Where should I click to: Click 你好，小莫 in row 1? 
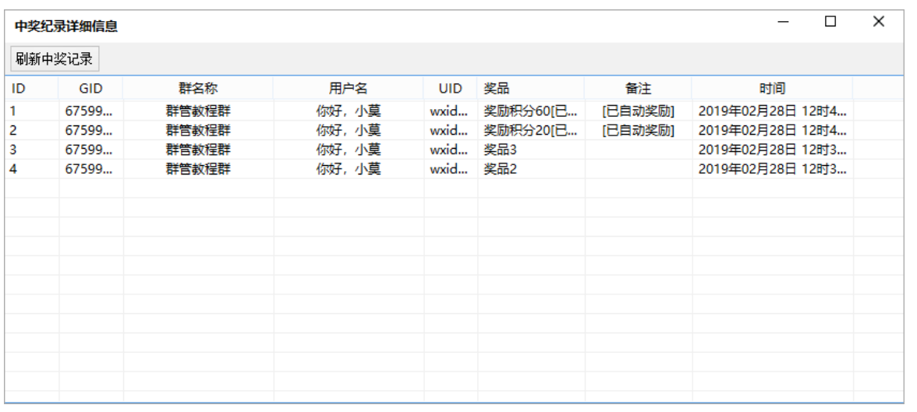pos(349,111)
